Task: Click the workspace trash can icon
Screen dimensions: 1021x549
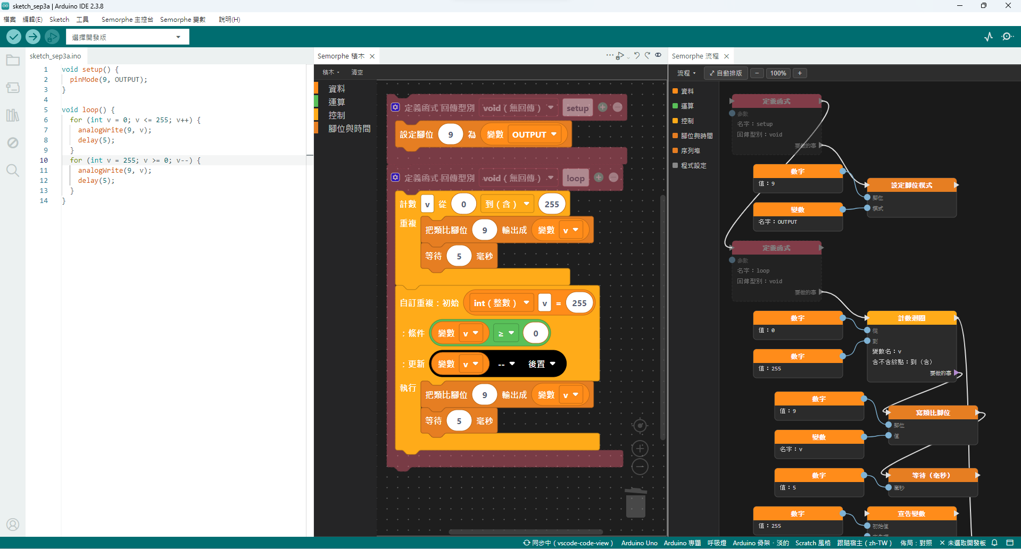Action: click(x=636, y=502)
